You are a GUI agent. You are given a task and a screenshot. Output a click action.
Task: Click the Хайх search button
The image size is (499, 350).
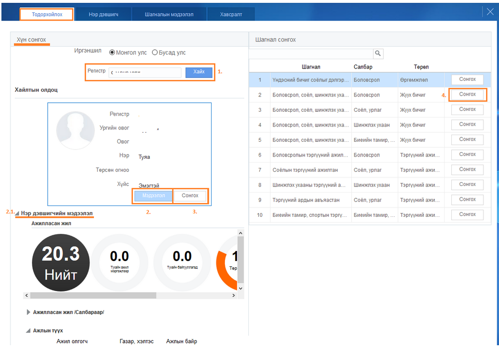[x=199, y=72]
